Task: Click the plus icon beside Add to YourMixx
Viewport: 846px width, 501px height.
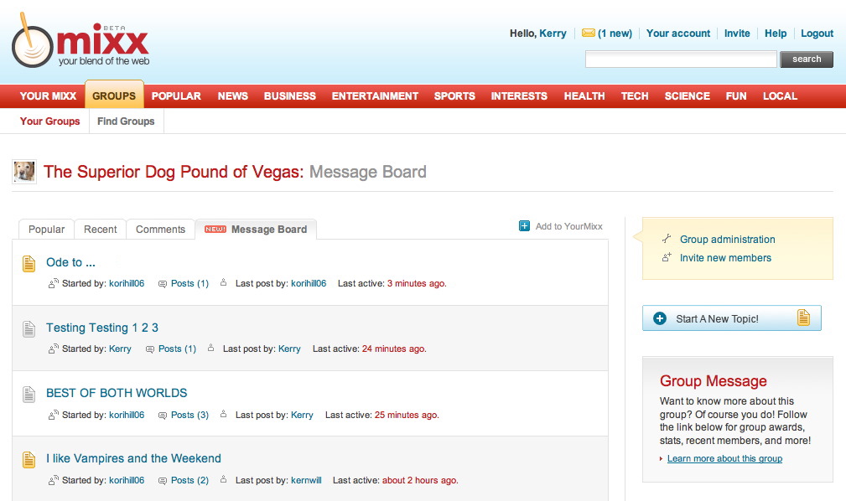Action: coord(524,226)
